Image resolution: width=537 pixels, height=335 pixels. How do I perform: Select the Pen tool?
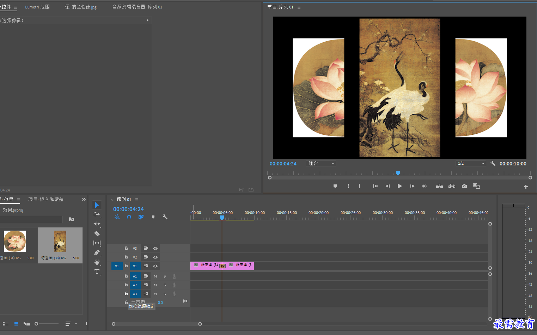97,252
